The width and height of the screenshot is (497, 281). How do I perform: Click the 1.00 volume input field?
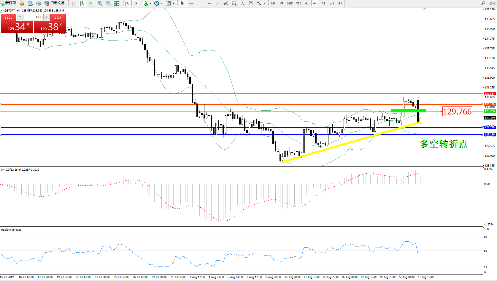pos(34,17)
